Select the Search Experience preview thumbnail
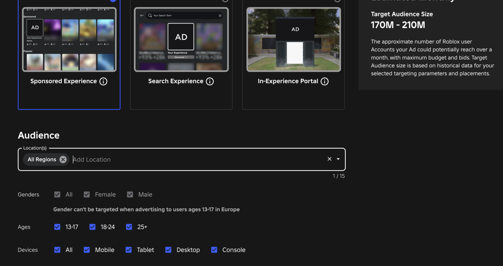 coord(181,40)
